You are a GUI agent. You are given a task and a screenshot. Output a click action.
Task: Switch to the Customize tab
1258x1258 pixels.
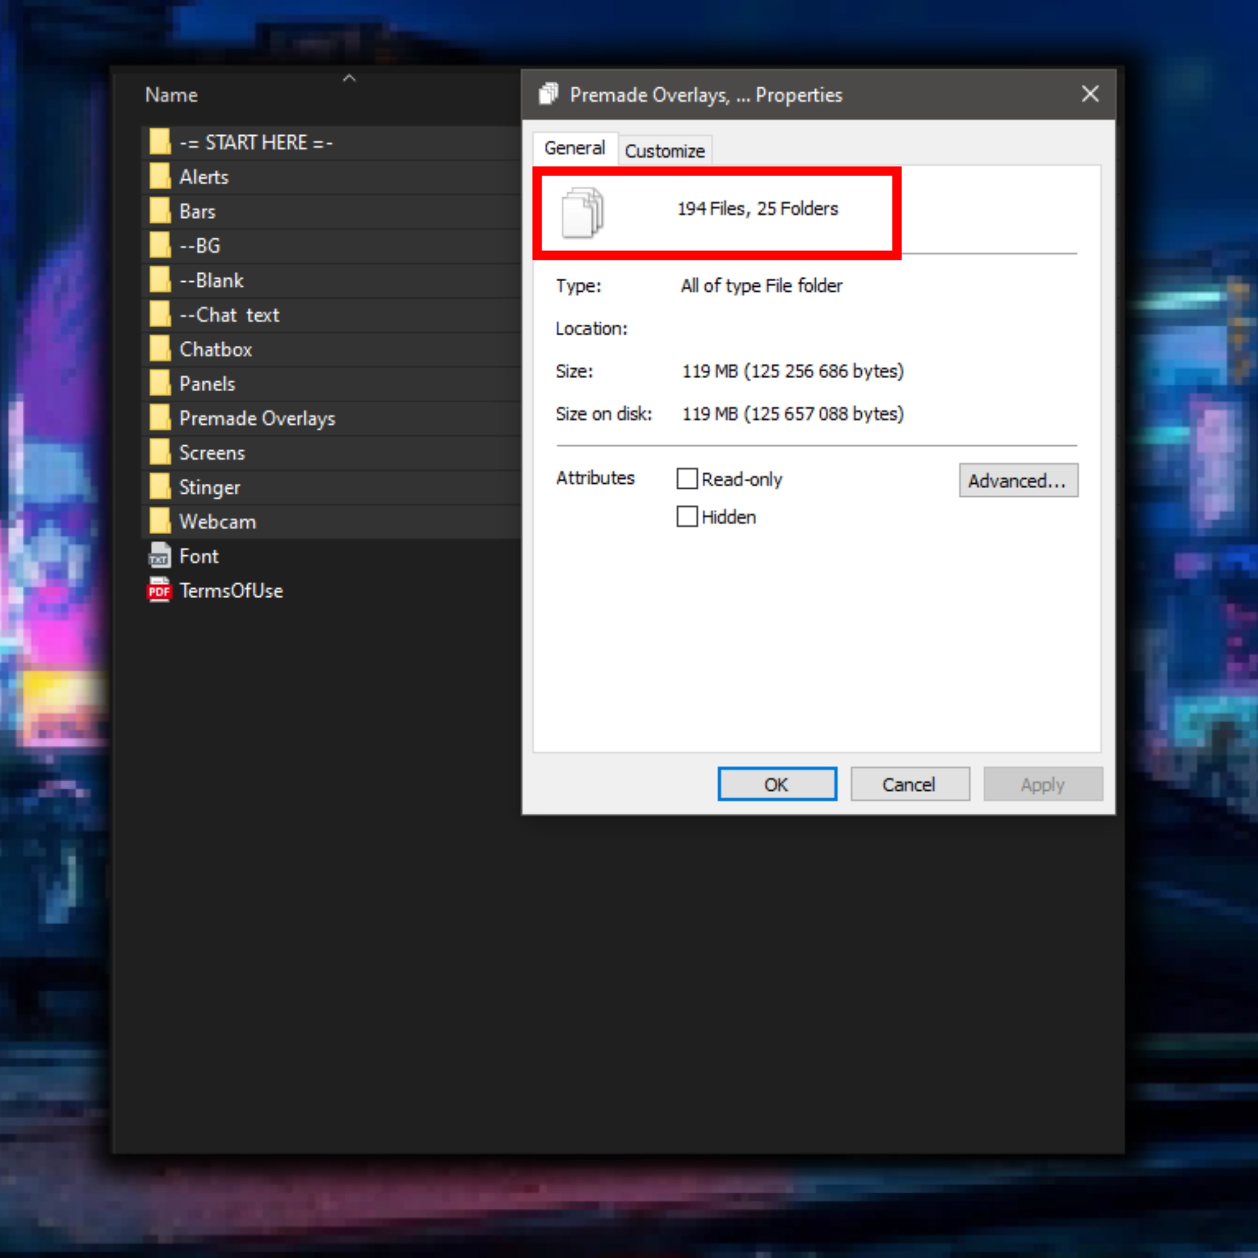coord(664,151)
